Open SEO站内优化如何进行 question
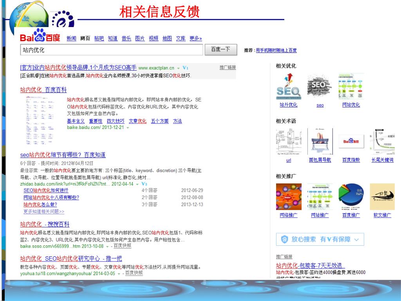 pos(46,190)
